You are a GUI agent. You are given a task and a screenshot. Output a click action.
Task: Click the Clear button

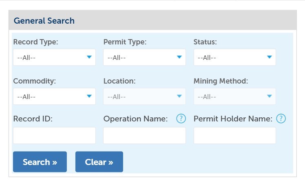coord(99,162)
